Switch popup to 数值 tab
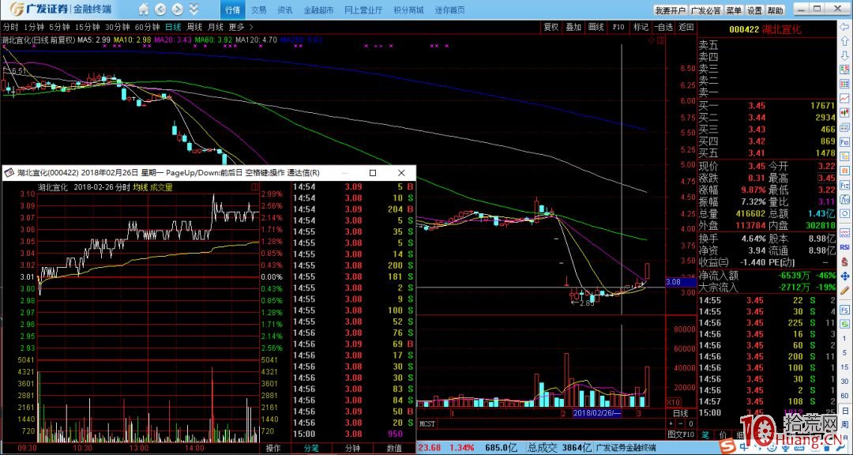853x455 pixels. (x=394, y=449)
